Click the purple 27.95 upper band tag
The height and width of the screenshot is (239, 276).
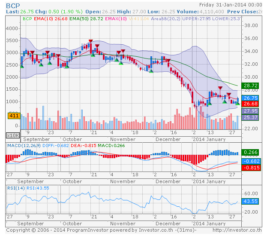[x=250, y=111]
